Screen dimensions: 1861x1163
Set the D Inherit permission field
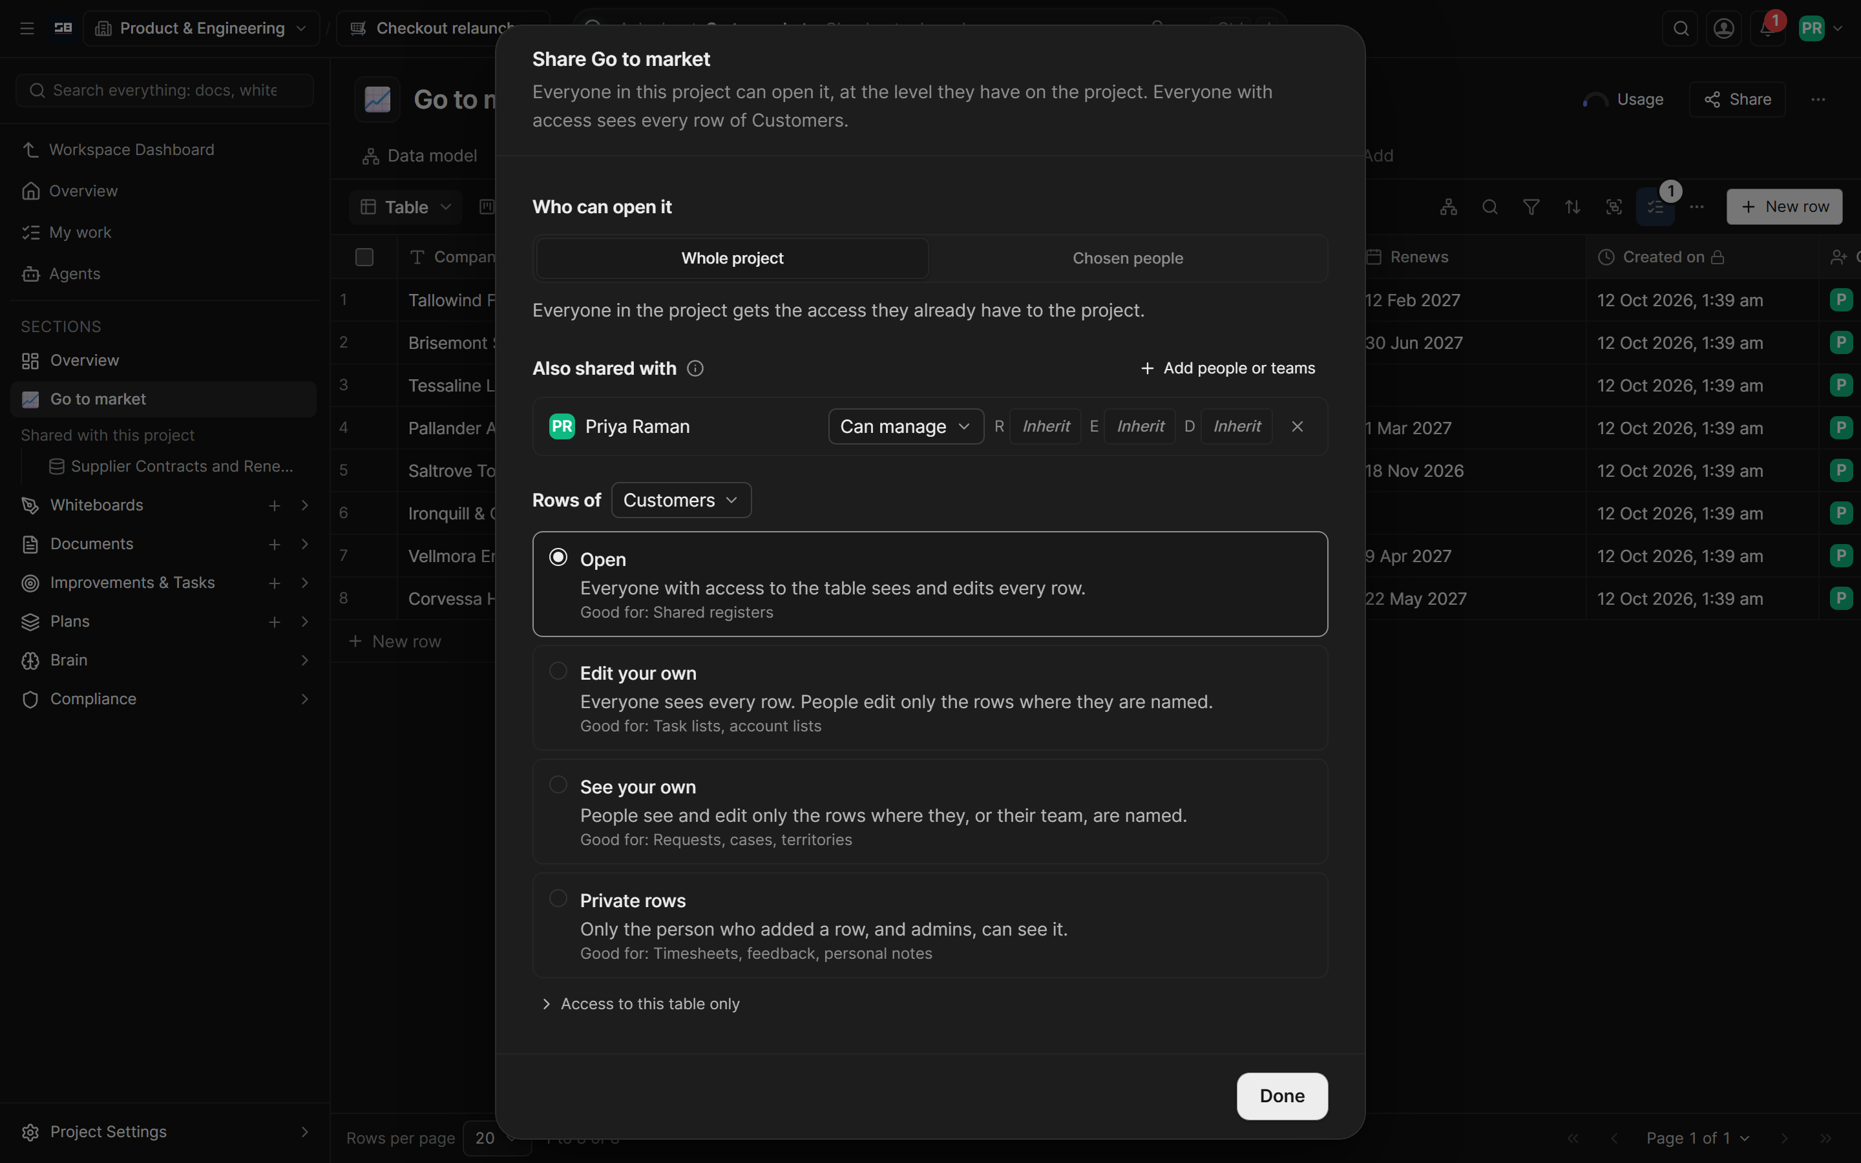click(x=1235, y=426)
